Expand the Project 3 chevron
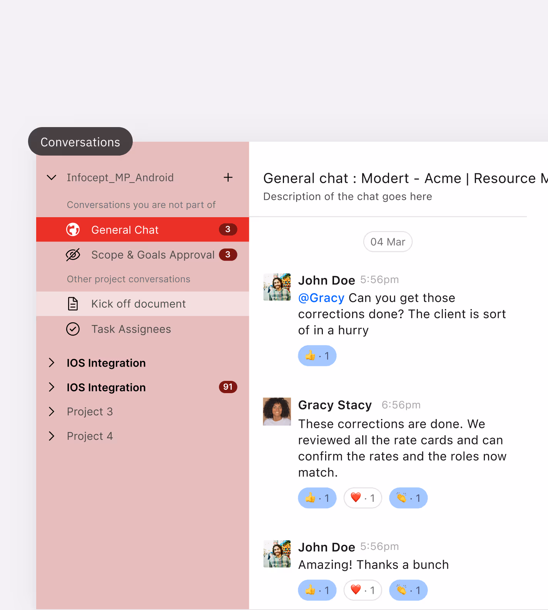Viewport: 548px width, 610px height. tap(52, 412)
